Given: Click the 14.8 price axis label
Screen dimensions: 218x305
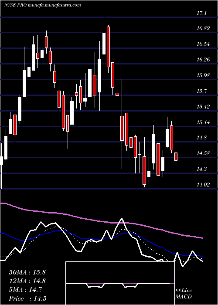Looking at the screenshot, I should [x=202, y=138].
